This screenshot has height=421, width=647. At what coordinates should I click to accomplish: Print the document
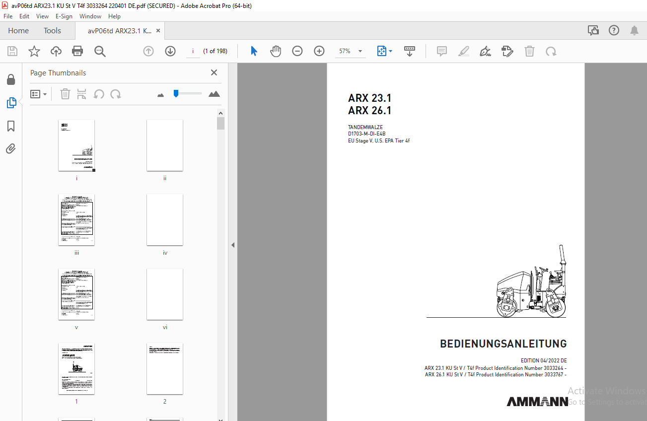pos(77,51)
